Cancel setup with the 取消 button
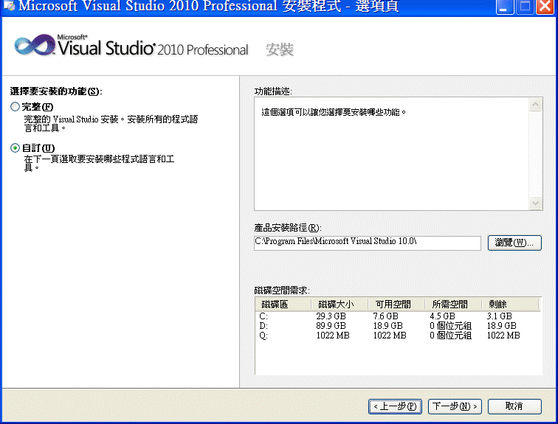Image resolution: width=558 pixels, height=424 pixels. coord(514,406)
